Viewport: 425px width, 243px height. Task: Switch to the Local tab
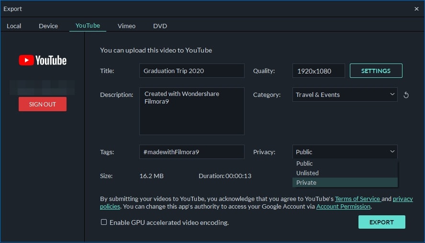coord(14,26)
